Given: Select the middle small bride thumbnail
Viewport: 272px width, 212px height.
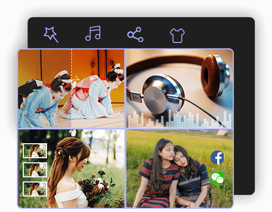Looking at the screenshot, I should point(35,170).
